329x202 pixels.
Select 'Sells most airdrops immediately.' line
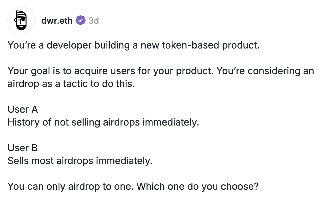point(80,161)
